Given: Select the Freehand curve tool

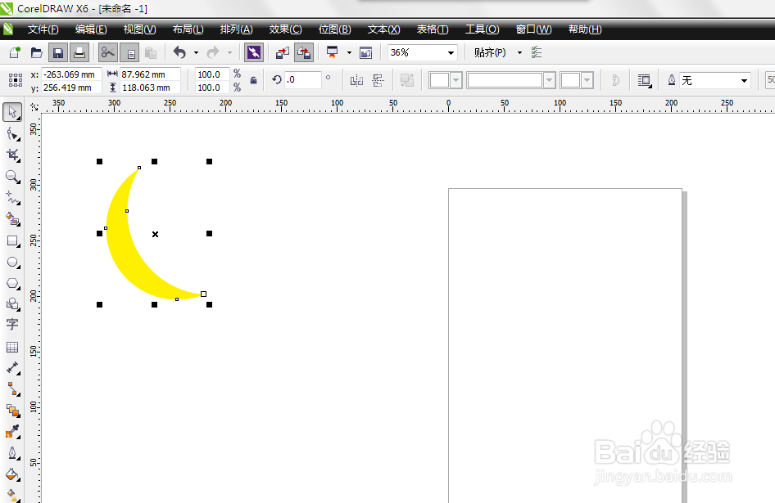Looking at the screenshot, I should pyautogui.click(x=12, y=198).
